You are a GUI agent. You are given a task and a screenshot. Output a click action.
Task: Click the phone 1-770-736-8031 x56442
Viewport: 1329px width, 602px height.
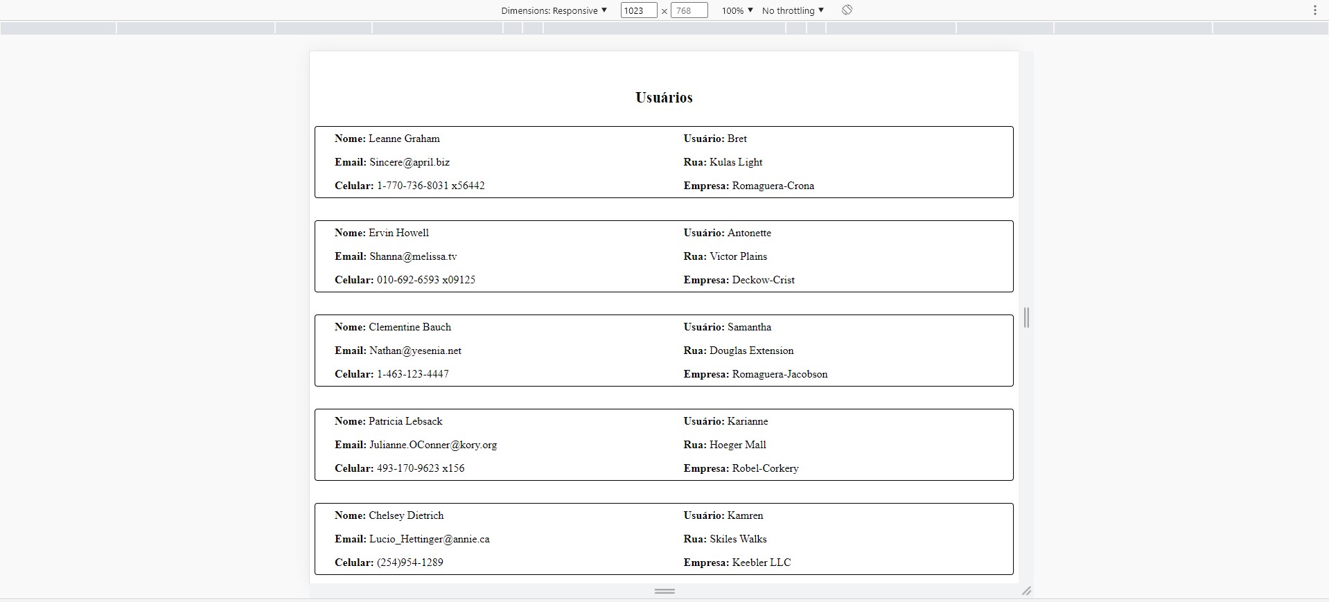[431, 186]
